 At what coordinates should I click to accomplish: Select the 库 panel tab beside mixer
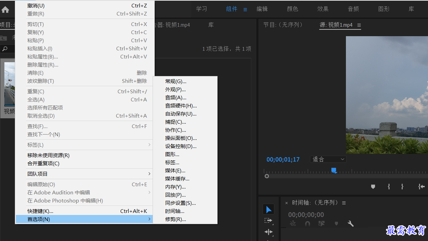pyautogui.click(x=211, y=25)
